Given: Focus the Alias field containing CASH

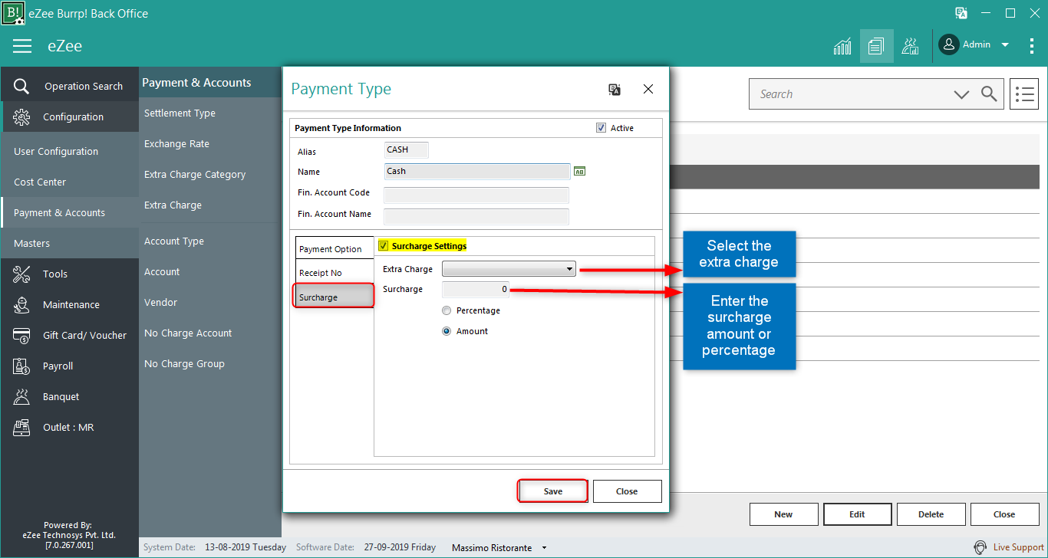Looking at the screenshot, I should [407, 150].
